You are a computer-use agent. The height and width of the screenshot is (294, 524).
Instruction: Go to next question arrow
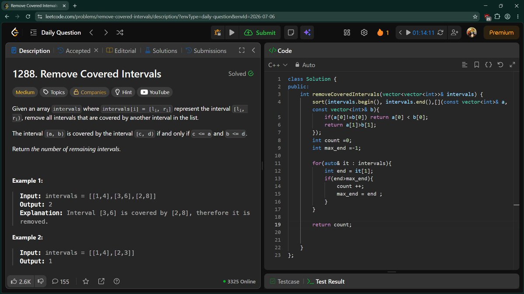coord(106,32)
